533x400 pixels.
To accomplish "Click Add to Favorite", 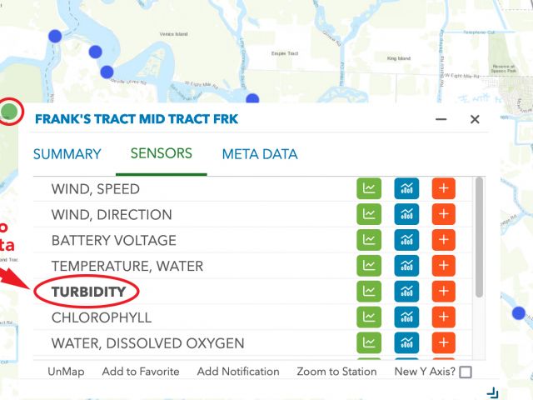I will pyautogui.click(x=141, y=372).
